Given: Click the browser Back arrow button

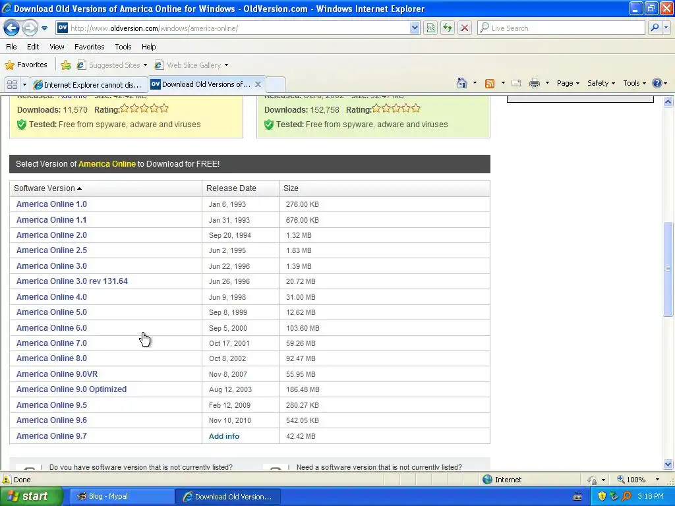Looking at the screenshot, I should pyautogui.click(x=11, y=28).
